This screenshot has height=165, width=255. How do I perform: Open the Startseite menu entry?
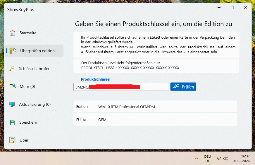[x=34, y=33]
